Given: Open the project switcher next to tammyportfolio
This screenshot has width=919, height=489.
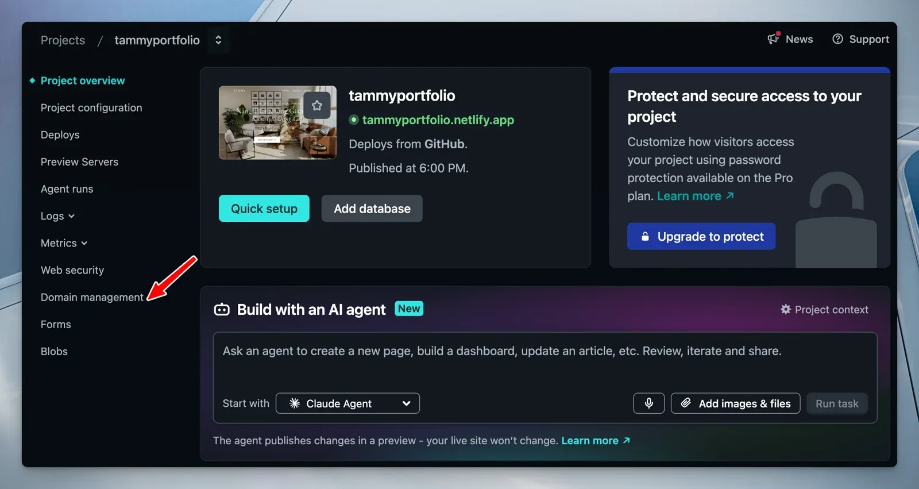Looking at the screenshot, I should click(x=218, y=40).
